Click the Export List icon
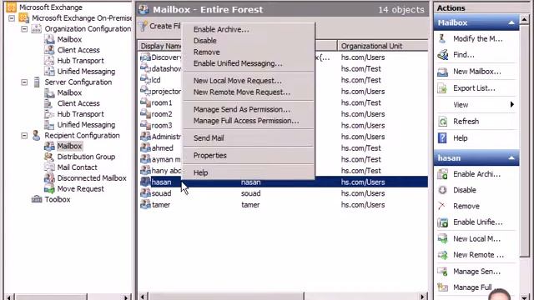 [x=442, y=88]
